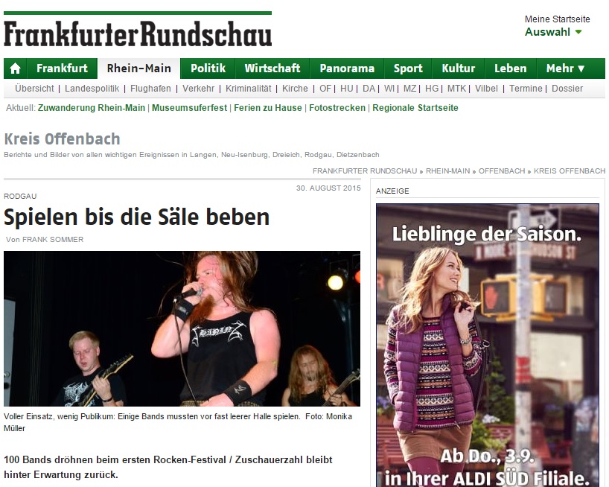Click the Rhein-Main breadcrumb link
This screenshot has height=487, width=609.
pos(447,171)
